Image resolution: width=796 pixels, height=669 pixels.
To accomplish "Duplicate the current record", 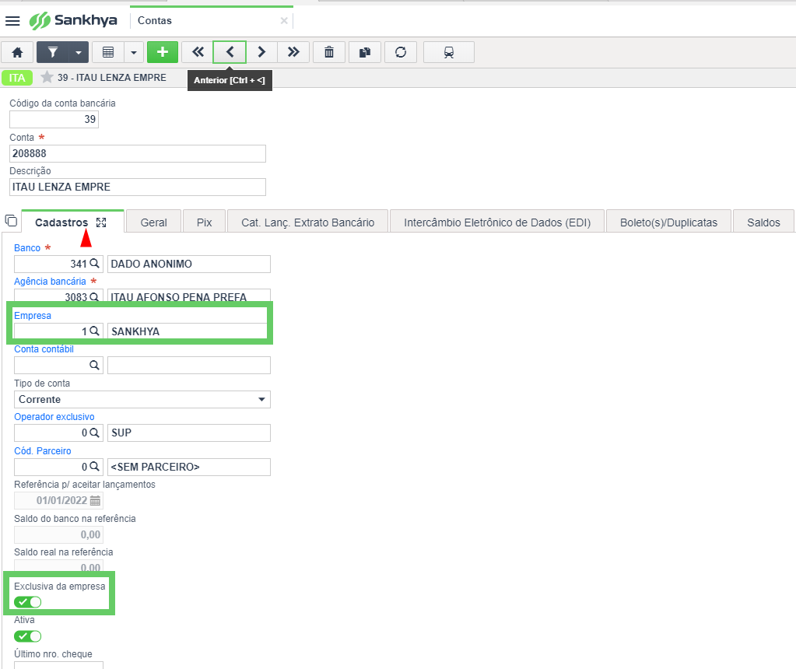I will click(x=365, y=52).
